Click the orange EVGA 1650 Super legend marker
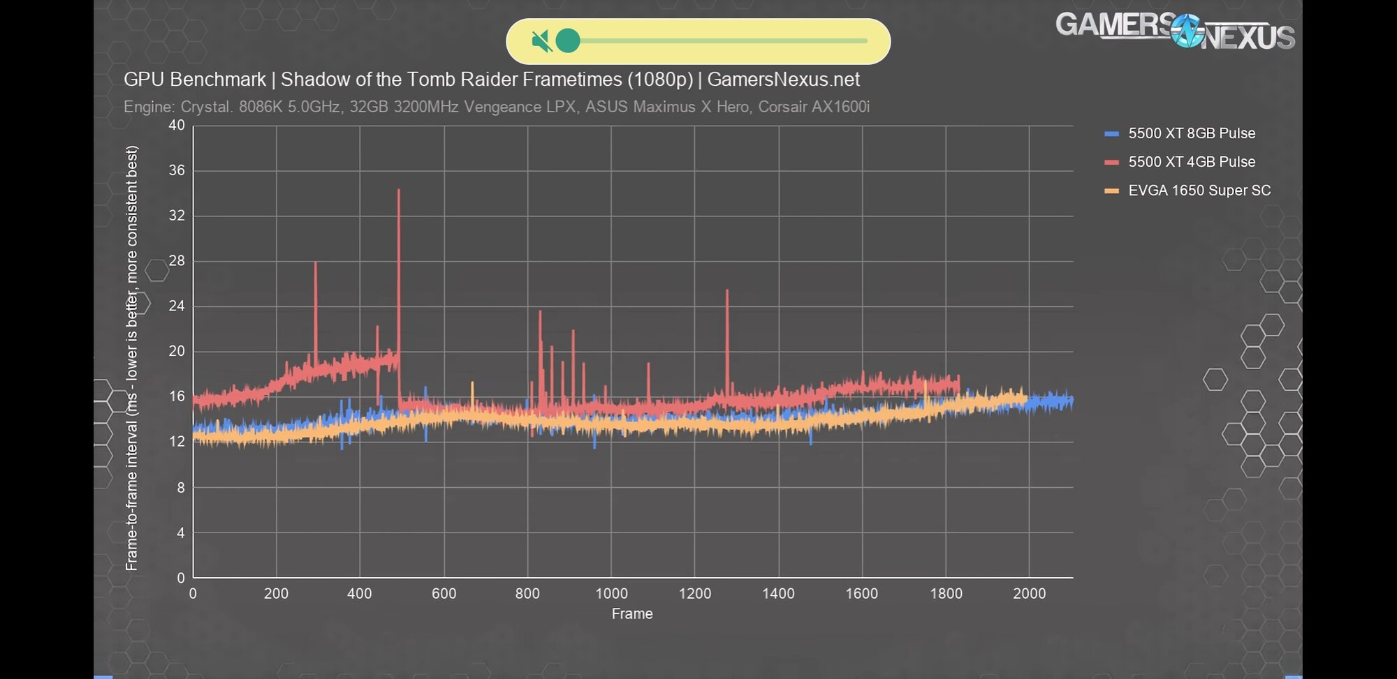1397x679 pixels. pos(1111,191)
